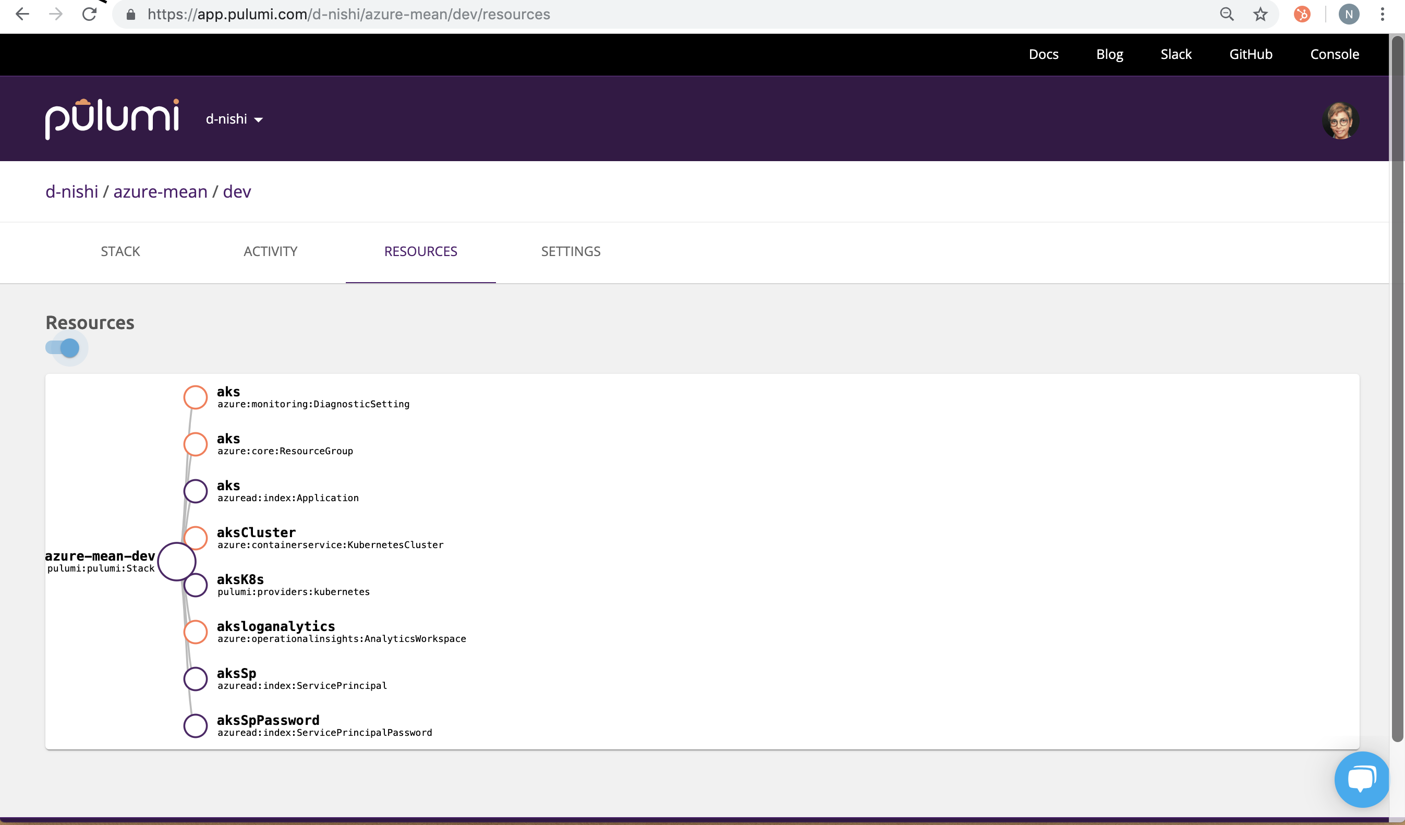1405x825 pixels.
Task: Click the browser address bar URL
Action: (x=348, y=14)
